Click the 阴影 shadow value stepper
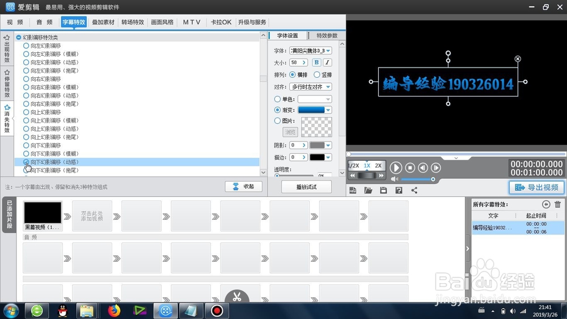This screenshot has width=567, height=319. pos(304,145)
